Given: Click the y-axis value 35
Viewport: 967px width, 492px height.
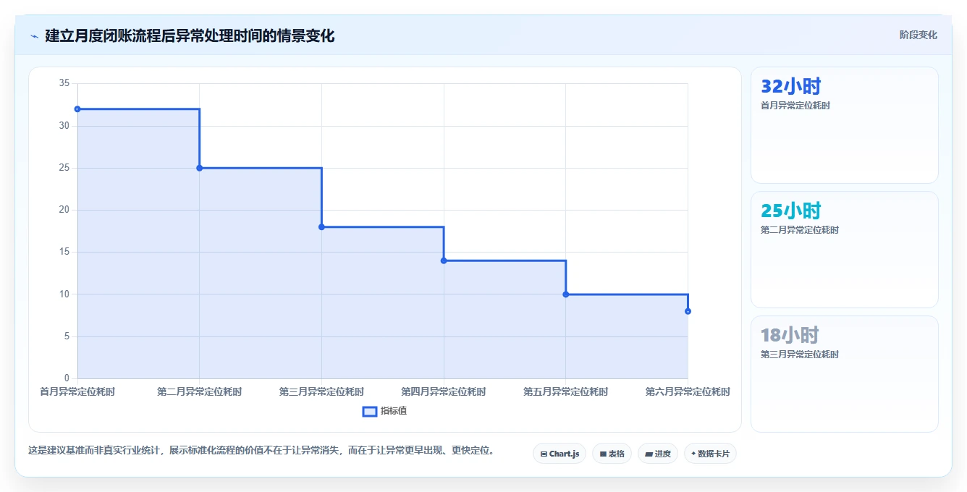Looking at the screenshot, I should [x=64, y=84].
